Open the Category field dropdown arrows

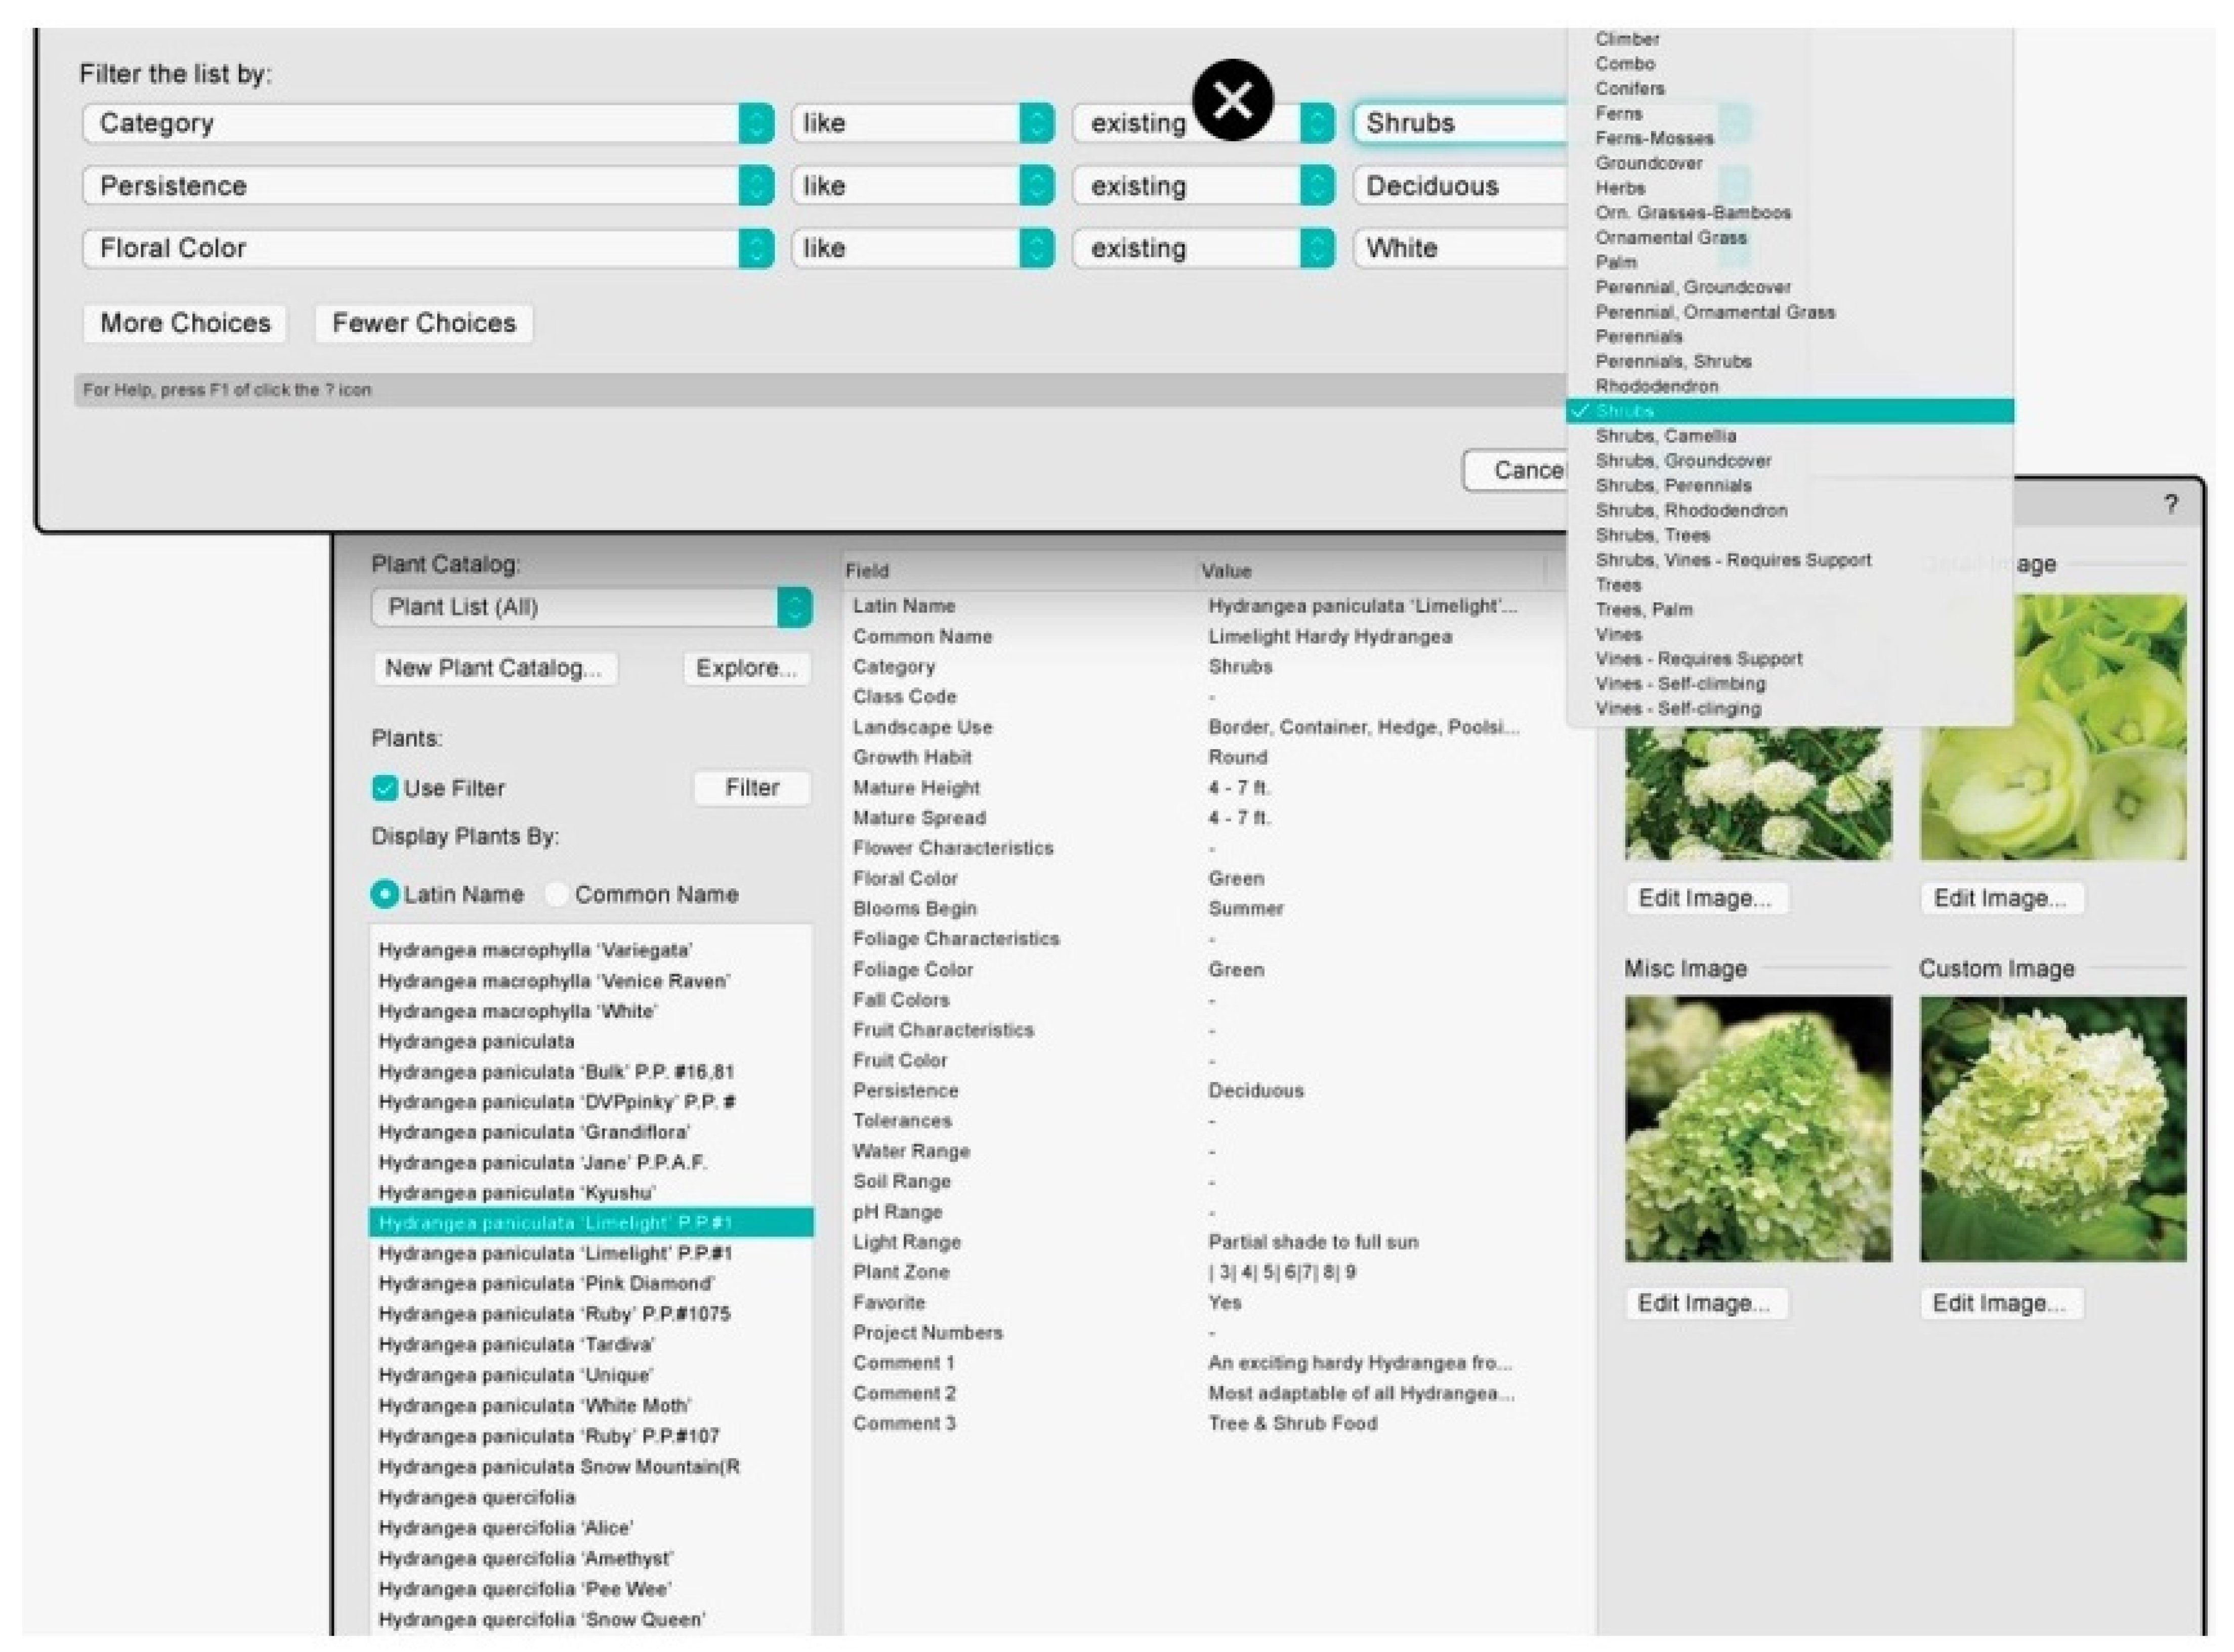click(756, 123)
